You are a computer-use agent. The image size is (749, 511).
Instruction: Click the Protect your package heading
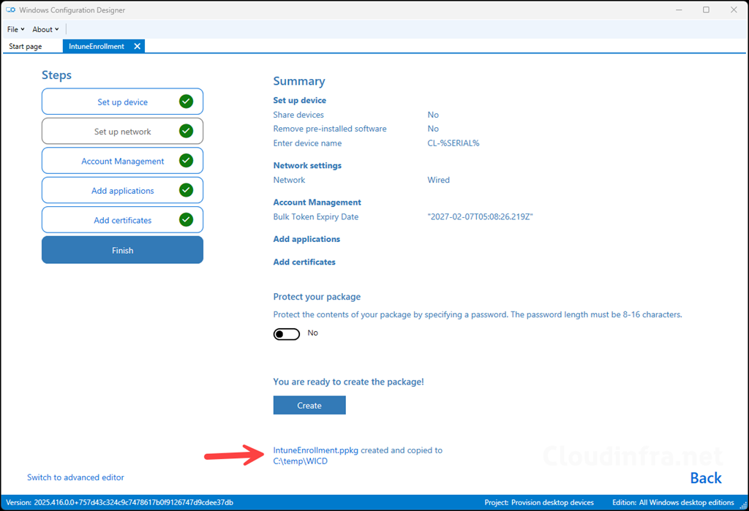[317, 297]
